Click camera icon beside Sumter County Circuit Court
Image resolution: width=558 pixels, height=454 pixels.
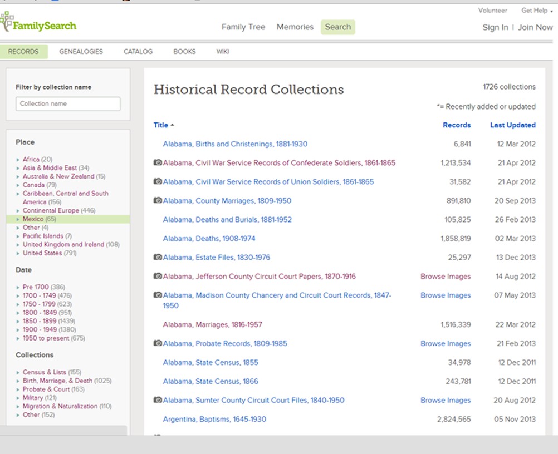pyautogui.click(x=158, y=399)
